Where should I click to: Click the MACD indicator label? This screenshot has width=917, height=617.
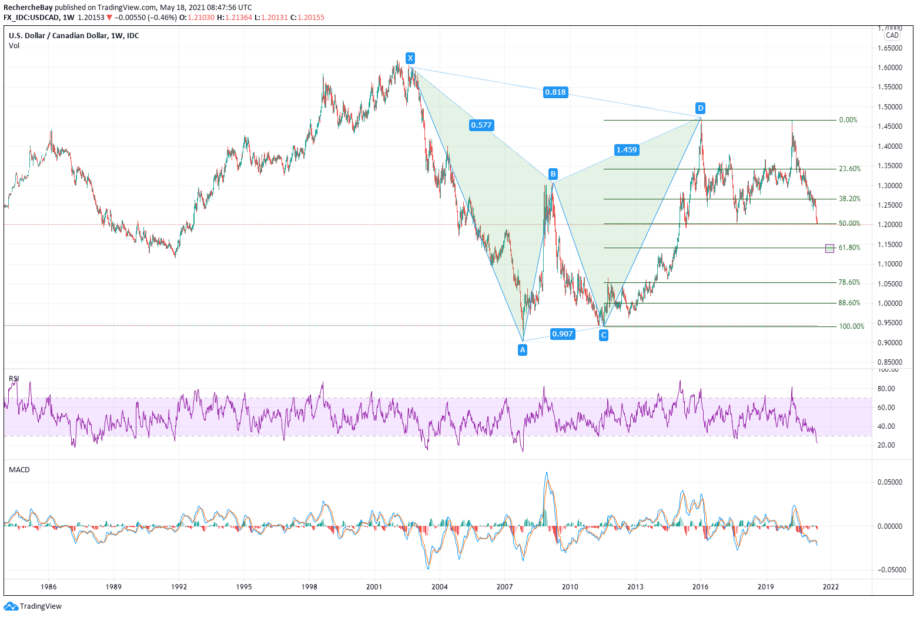pos(19,469)
